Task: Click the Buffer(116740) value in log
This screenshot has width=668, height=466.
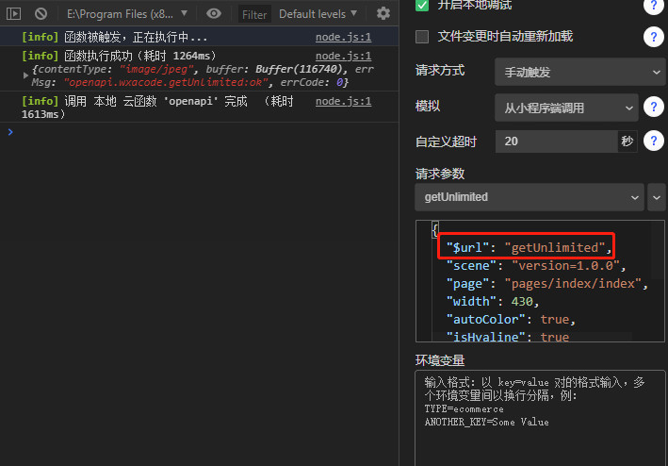Action: [x=299, y=69]
